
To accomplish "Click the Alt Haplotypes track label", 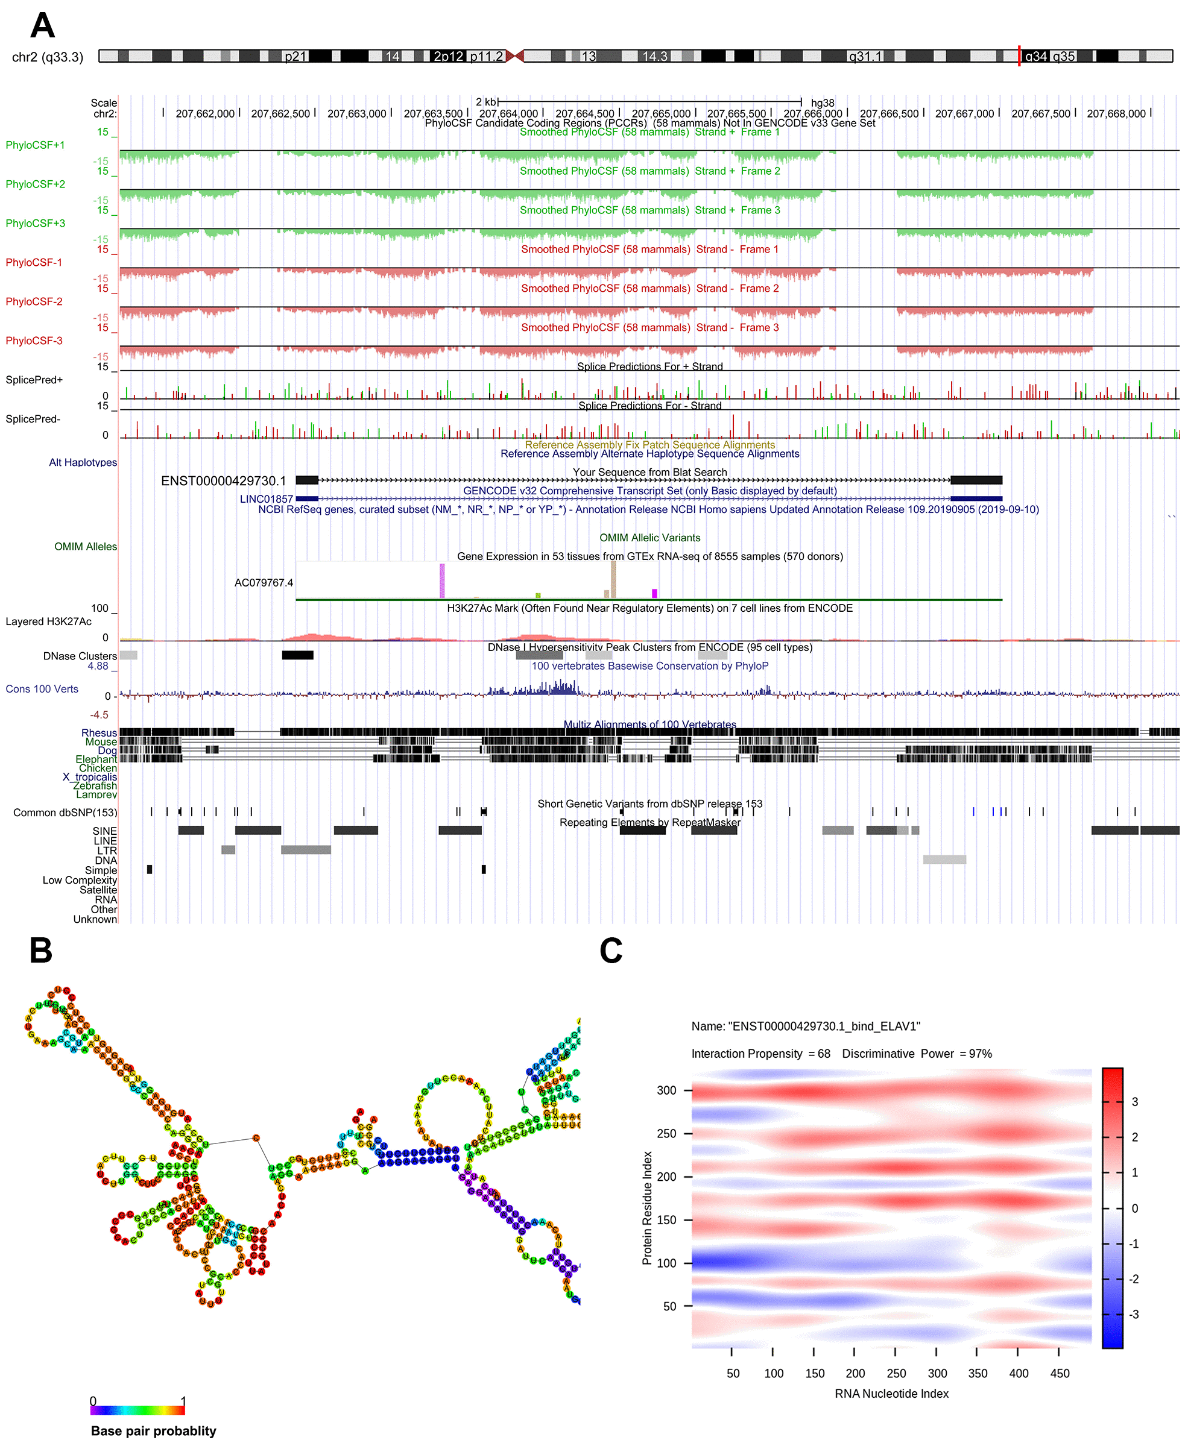I will [83, 462].
